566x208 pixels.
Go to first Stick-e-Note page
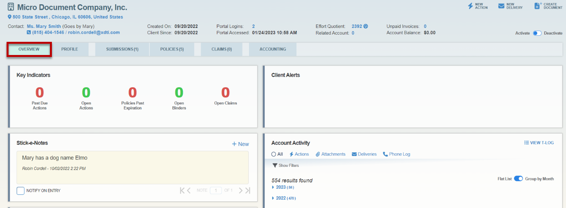182,191
